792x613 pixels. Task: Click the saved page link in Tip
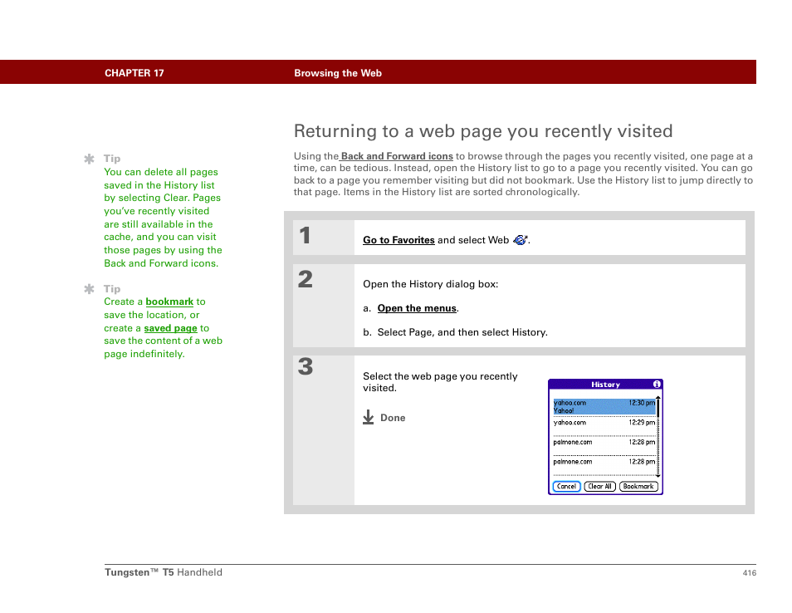point(170,328)
